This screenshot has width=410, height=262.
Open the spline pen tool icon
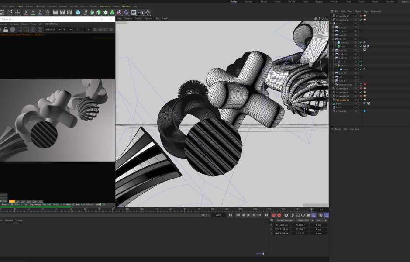click(x=85, y=12)
